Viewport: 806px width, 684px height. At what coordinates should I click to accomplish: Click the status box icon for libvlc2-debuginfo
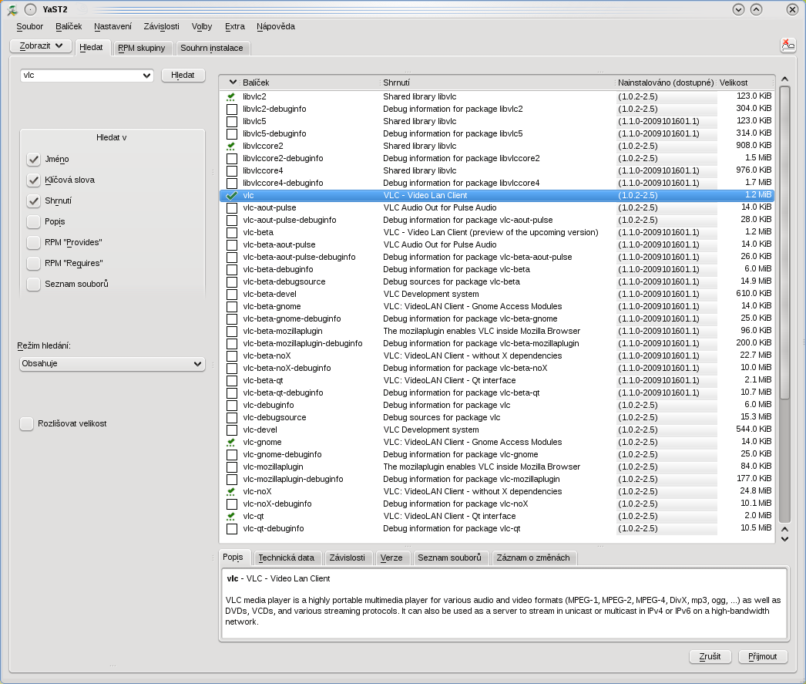coord(232,109)
